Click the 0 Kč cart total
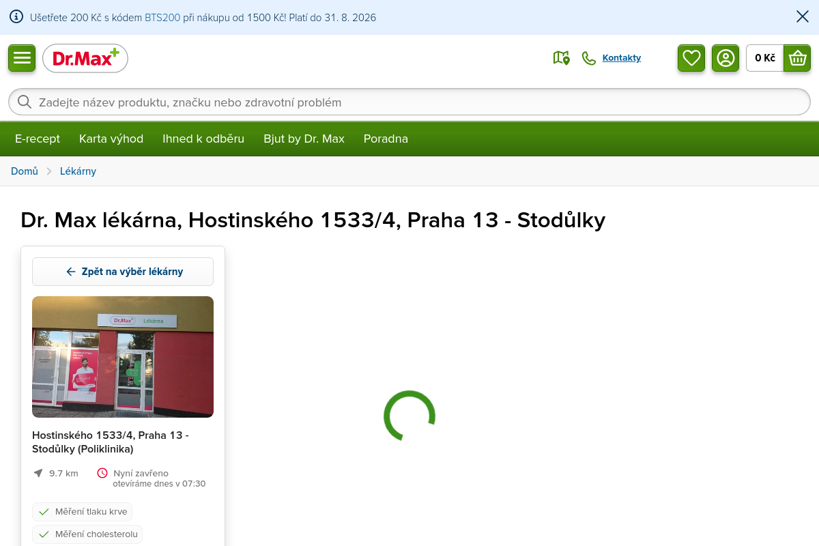Image resolution: width=819 pixels, height=546 pixels. pyautogui.click(x=765, y=58)
